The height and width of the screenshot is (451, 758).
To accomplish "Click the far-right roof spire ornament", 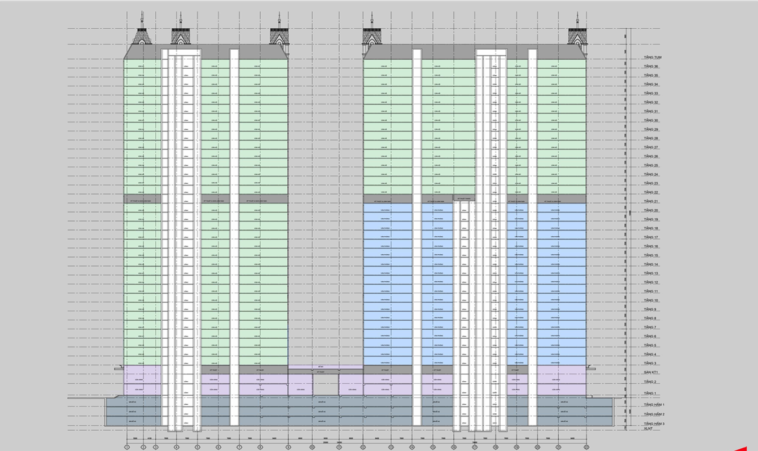I will [x=577, y=34].
